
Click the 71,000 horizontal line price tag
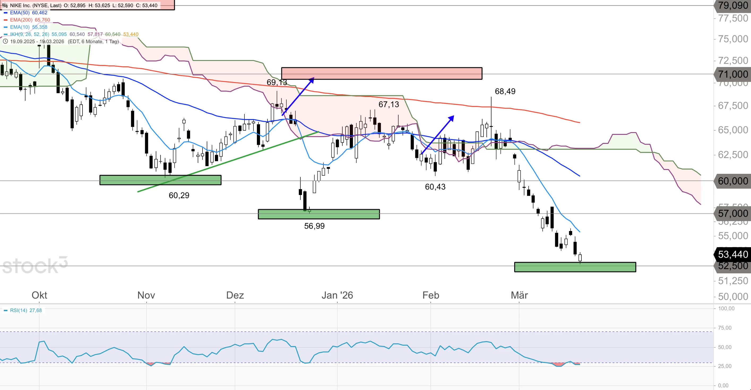pos(733,74)
